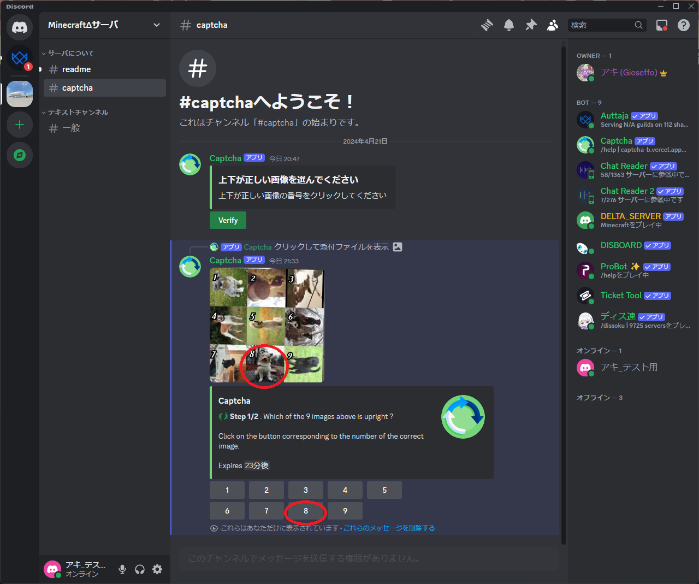Open the Help question mark icon
The image size is (699, 584).
click(684, 25)
